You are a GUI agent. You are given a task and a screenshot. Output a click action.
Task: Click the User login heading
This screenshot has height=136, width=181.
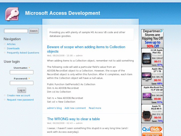tap(12, 62)
